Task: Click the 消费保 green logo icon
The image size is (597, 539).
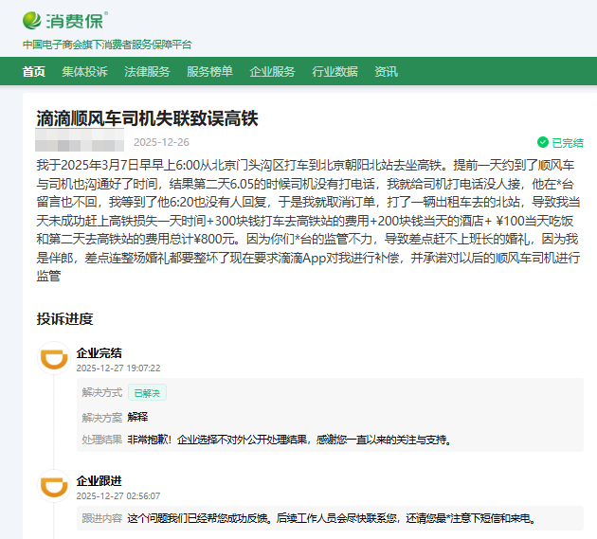Action: [33, 19]
